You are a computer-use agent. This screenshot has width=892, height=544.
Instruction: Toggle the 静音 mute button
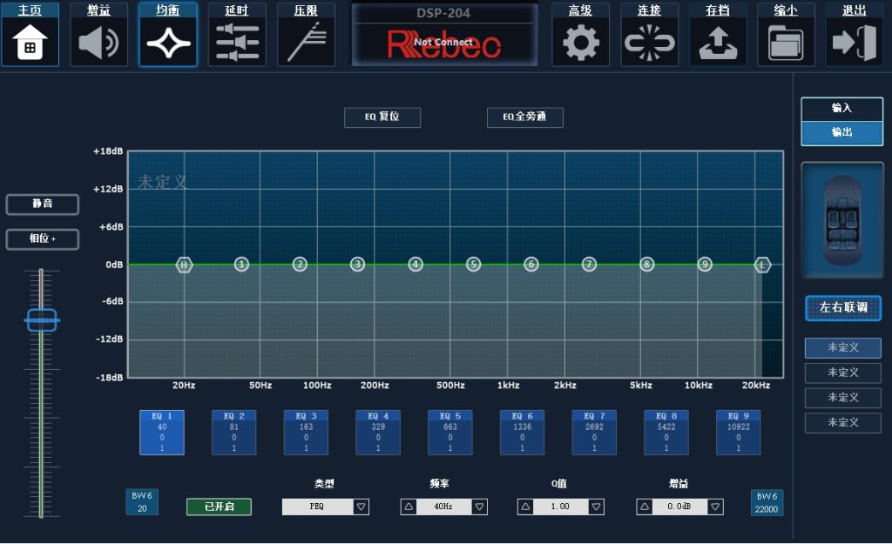[x=43, y=204]
